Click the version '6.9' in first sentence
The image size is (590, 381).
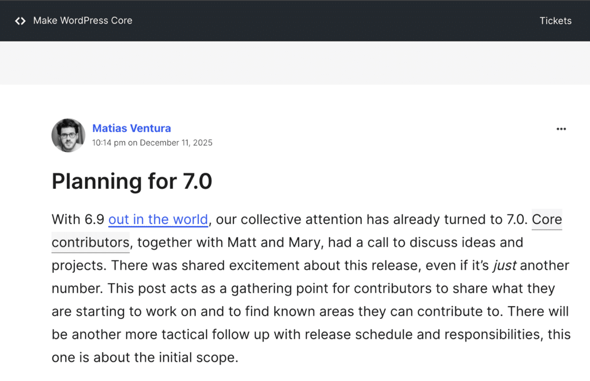94,219
